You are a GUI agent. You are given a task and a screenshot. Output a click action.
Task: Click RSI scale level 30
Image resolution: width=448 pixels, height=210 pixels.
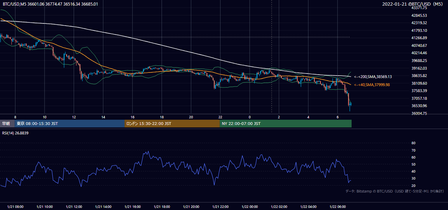coord(413,178)
